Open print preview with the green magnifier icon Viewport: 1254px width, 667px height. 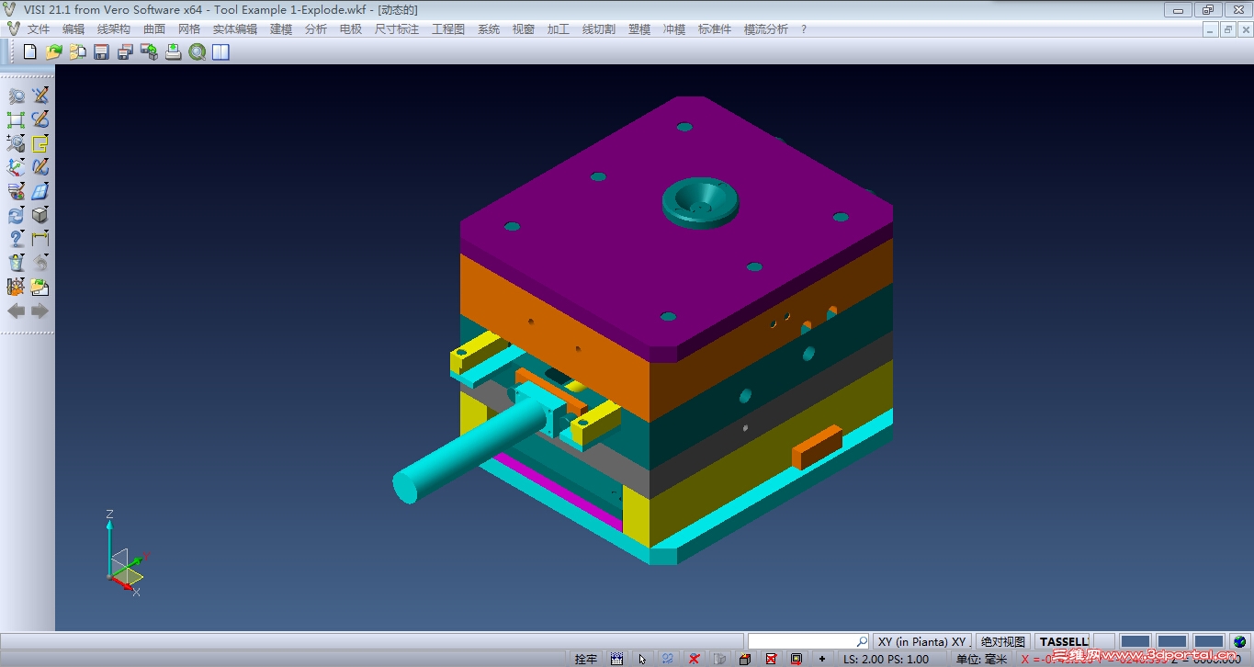(x=198, y=51)
